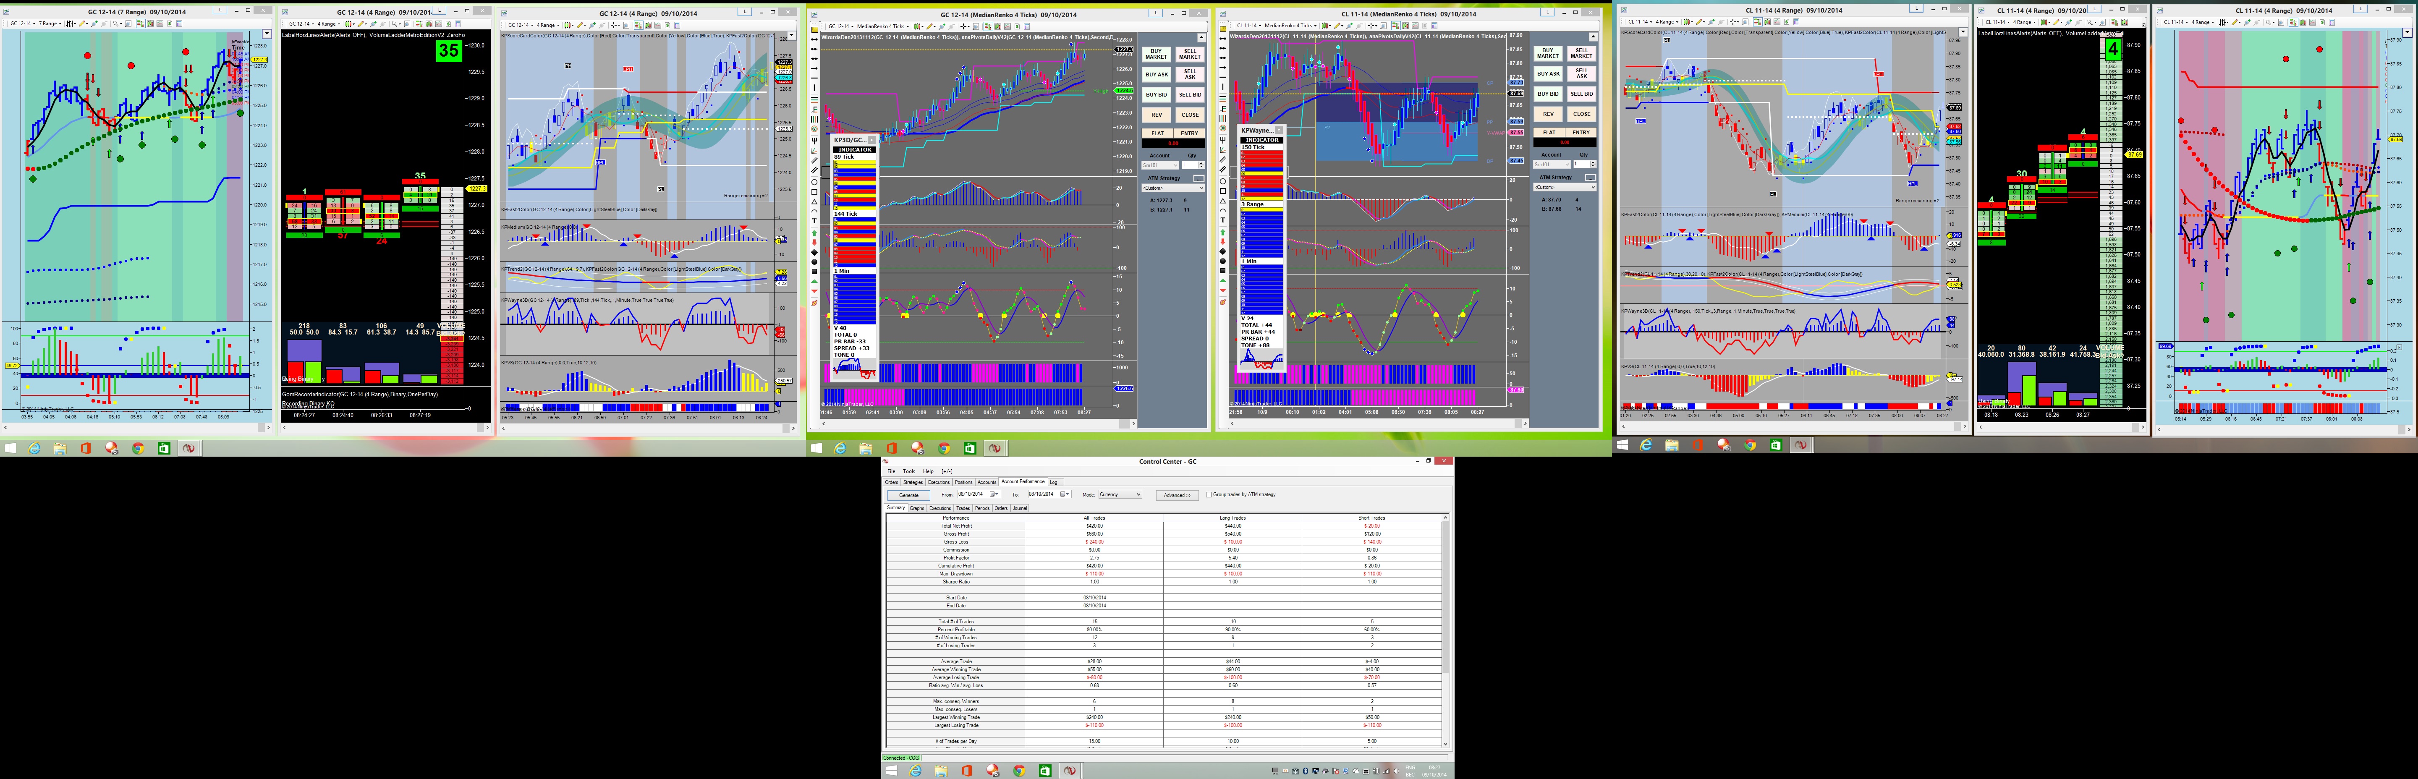
Task: Open MedianRenko 4 Ticks interval dropdown in GC chart
Action: tap(883, 26)
